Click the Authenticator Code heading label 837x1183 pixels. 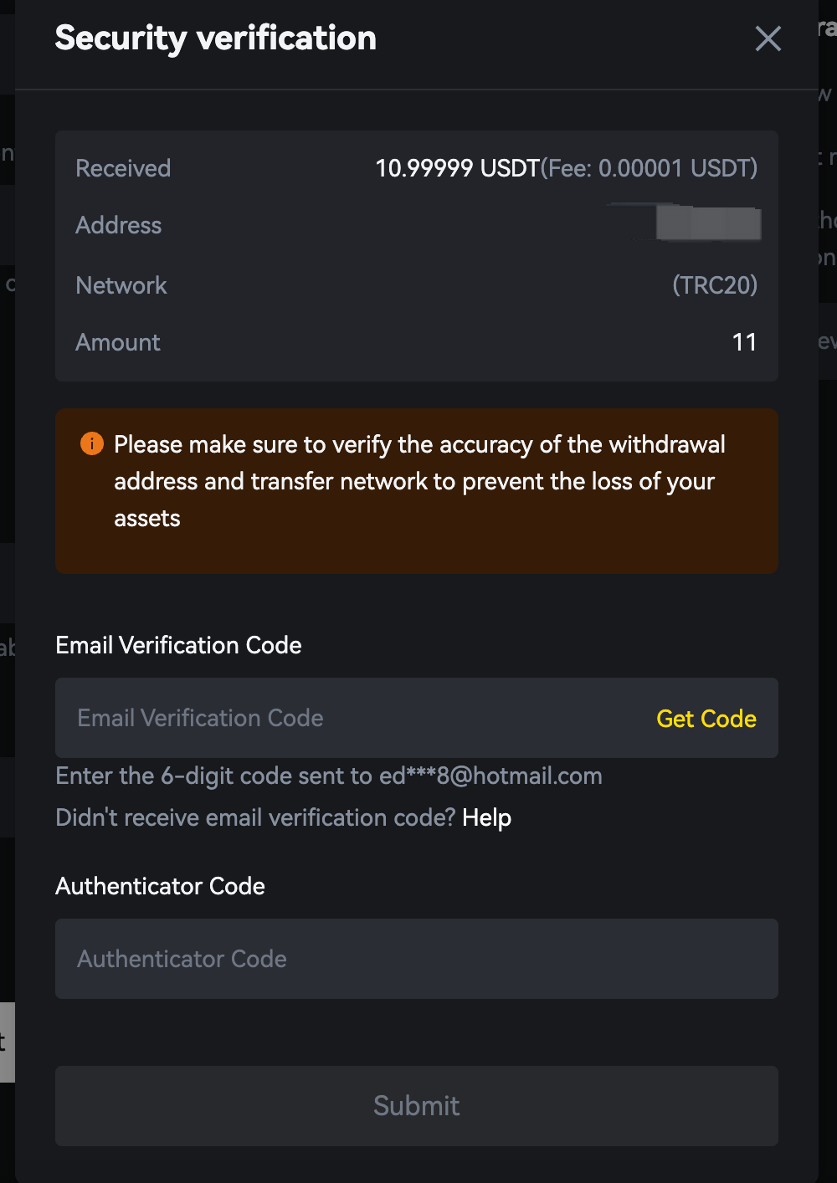(160, 886)
